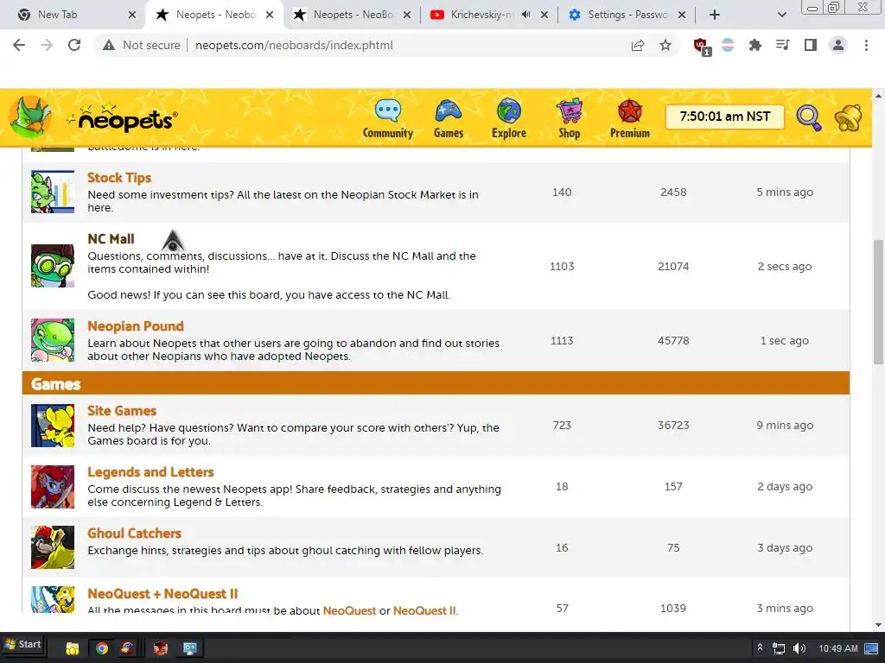This screenshot has height=663, width=885.
Task: Click the green pet avatar in header
Action: tap(30, 117)
